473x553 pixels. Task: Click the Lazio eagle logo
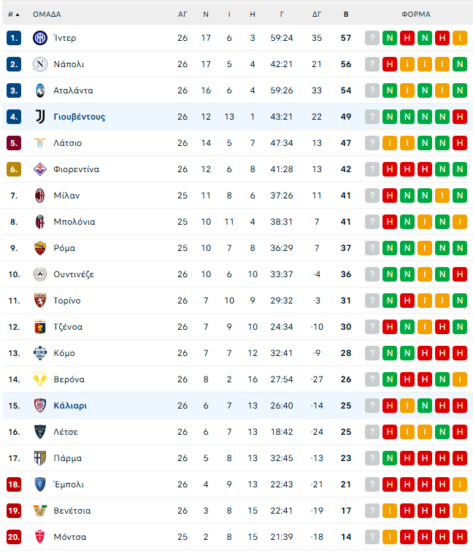point(39,143)
